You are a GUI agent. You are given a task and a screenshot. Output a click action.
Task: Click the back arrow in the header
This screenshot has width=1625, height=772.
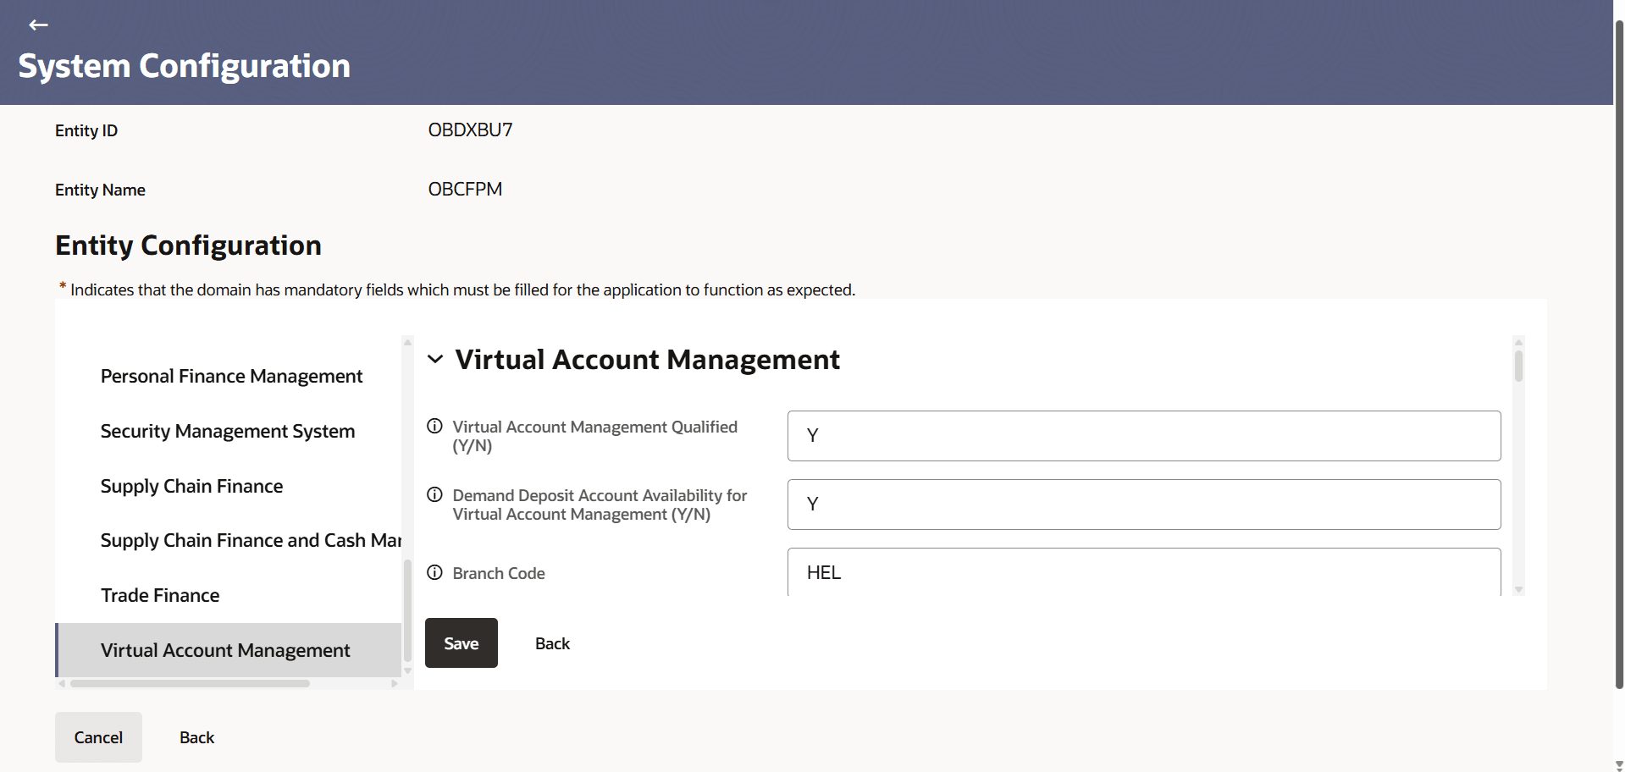tap(39, 25)
